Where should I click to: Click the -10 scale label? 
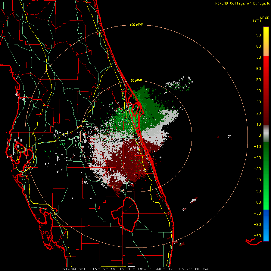257,147
